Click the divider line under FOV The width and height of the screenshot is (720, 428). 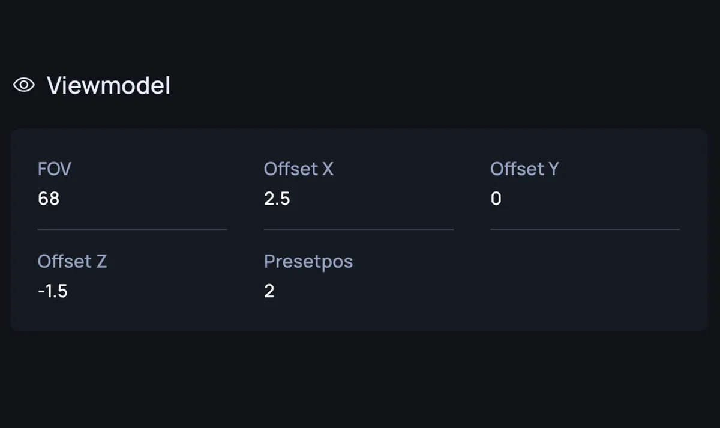[133, 229]
